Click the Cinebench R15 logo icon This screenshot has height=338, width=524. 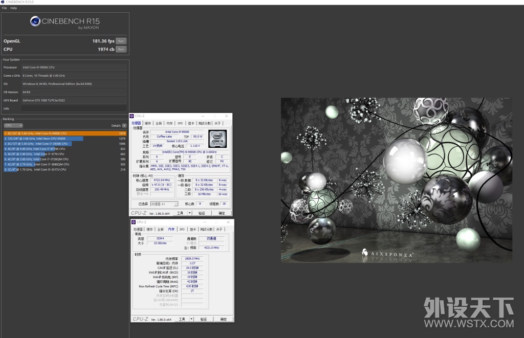[35, 21]
